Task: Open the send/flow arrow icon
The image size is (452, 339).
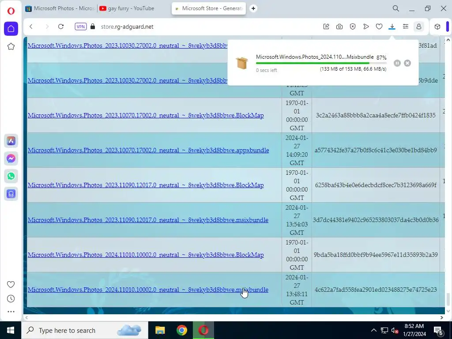Action: coord(366,26)
